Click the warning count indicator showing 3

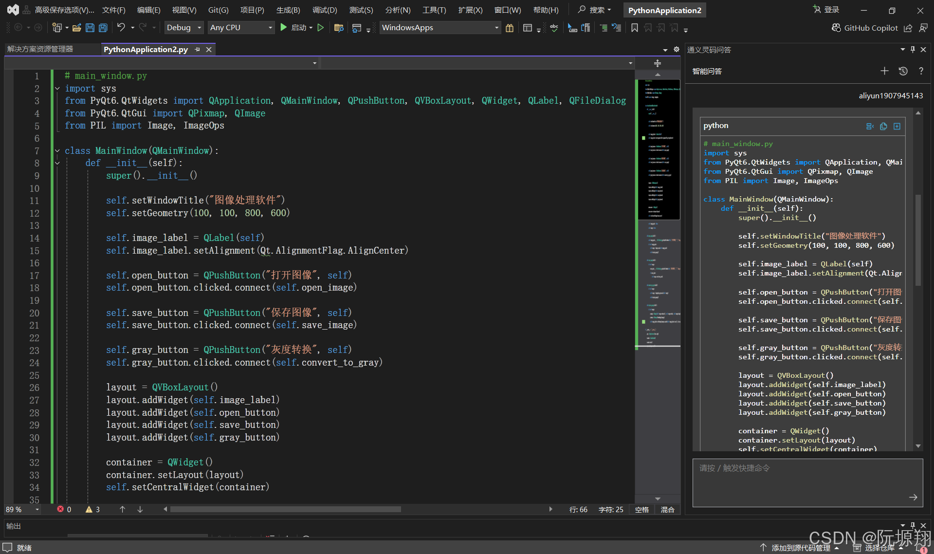[93, 509]
